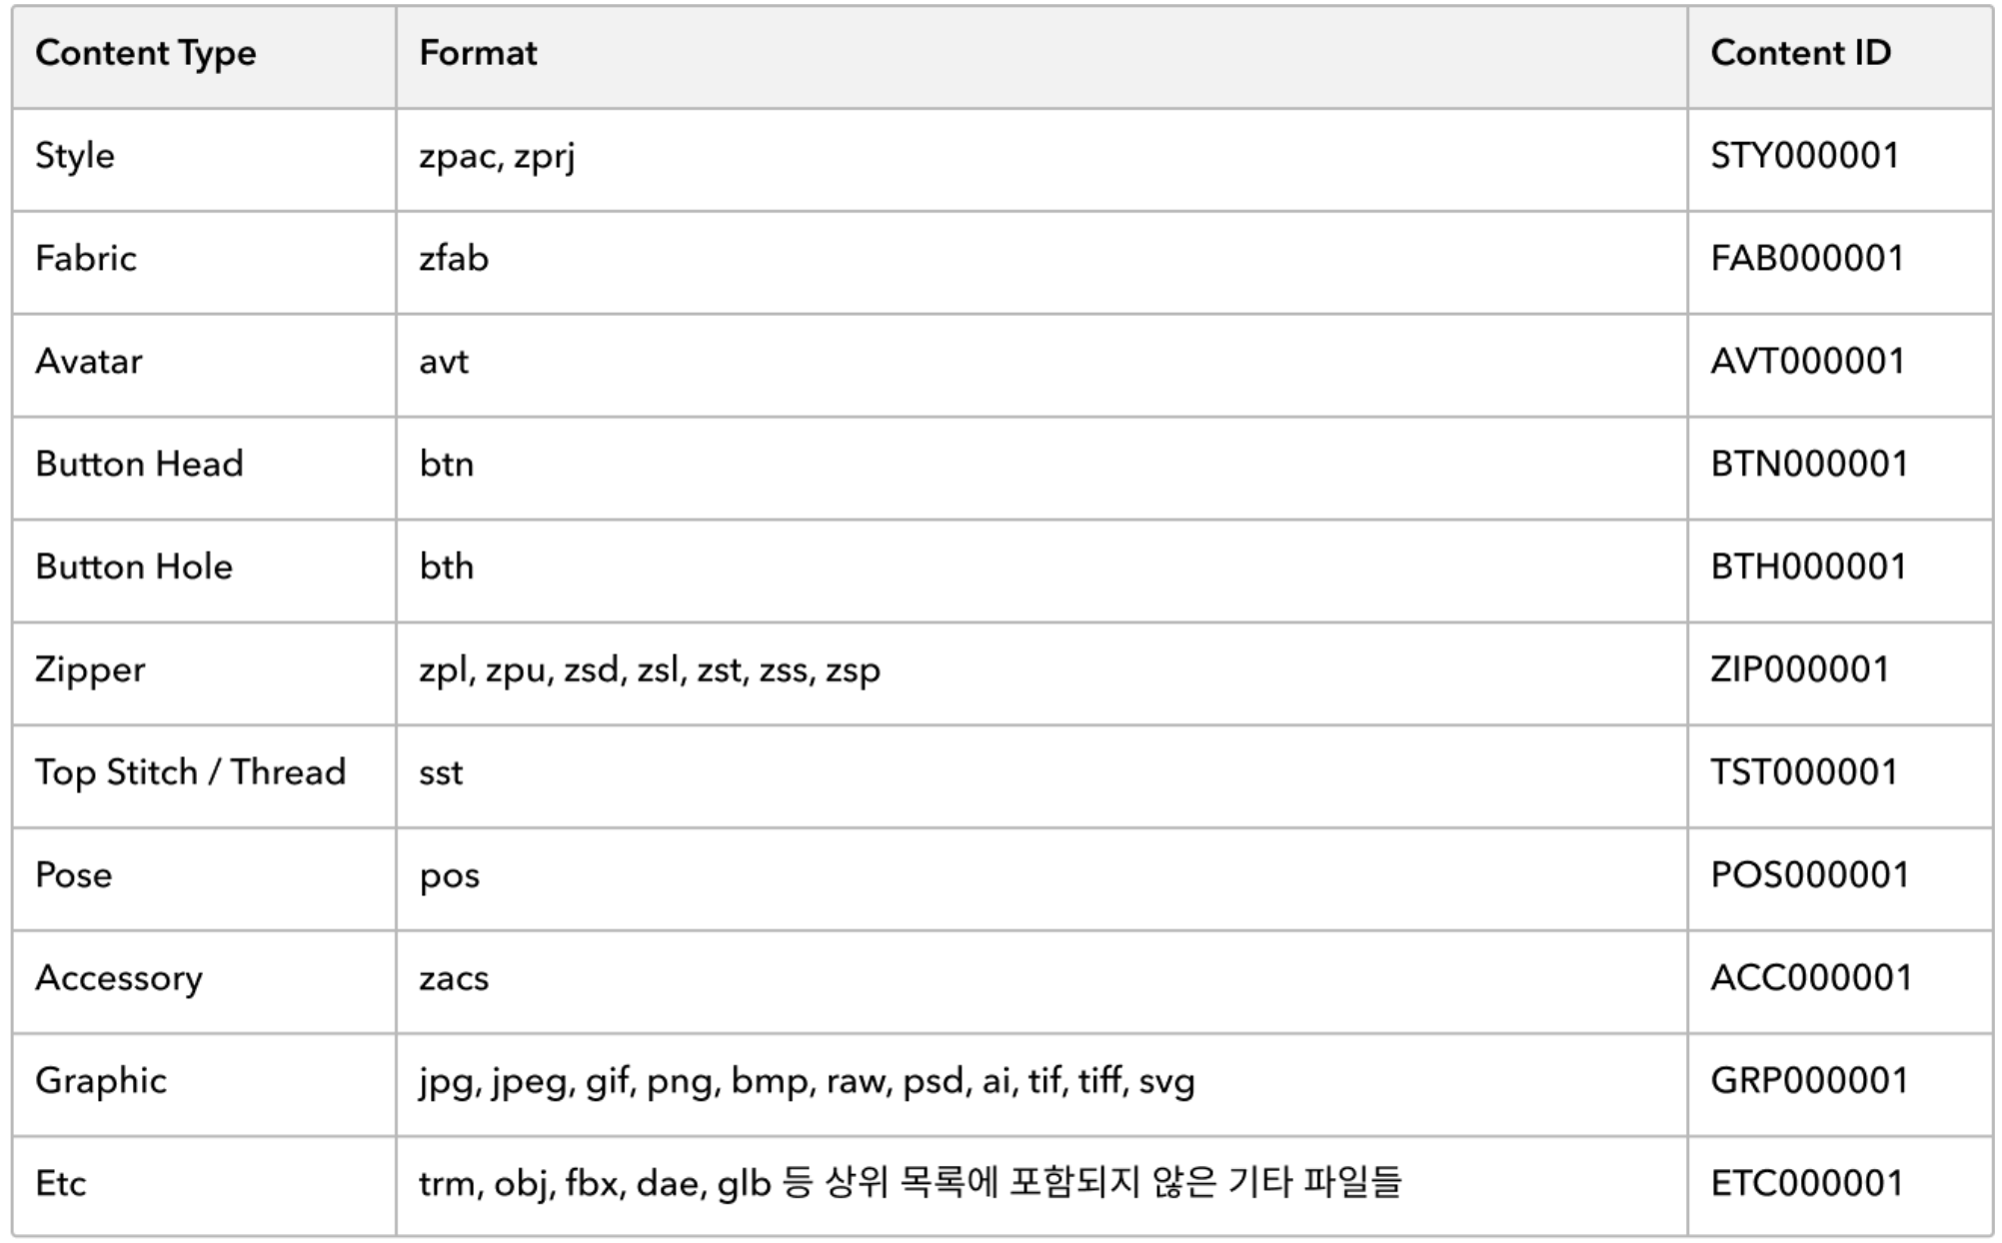
Task: Select the ETC000001 content ID
Action: [1806, 1184]
